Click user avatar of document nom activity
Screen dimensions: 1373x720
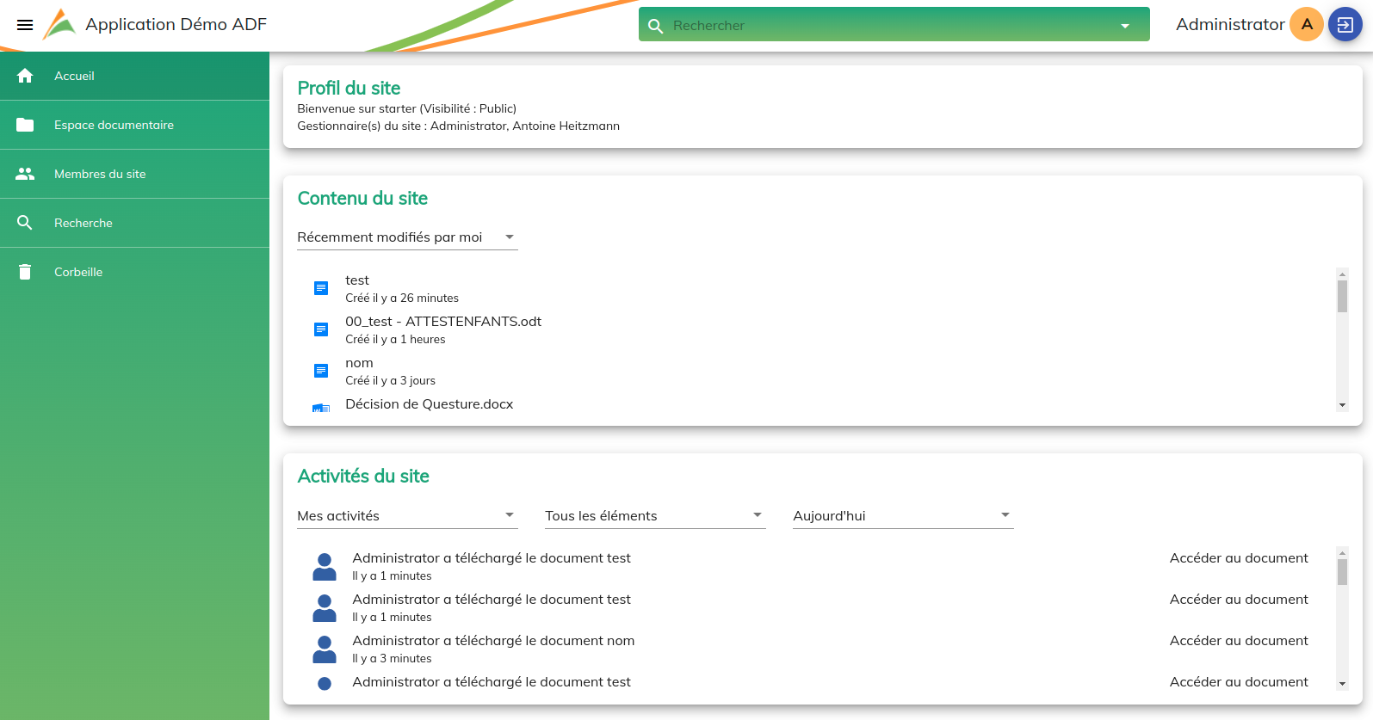[x=325, y=649]
